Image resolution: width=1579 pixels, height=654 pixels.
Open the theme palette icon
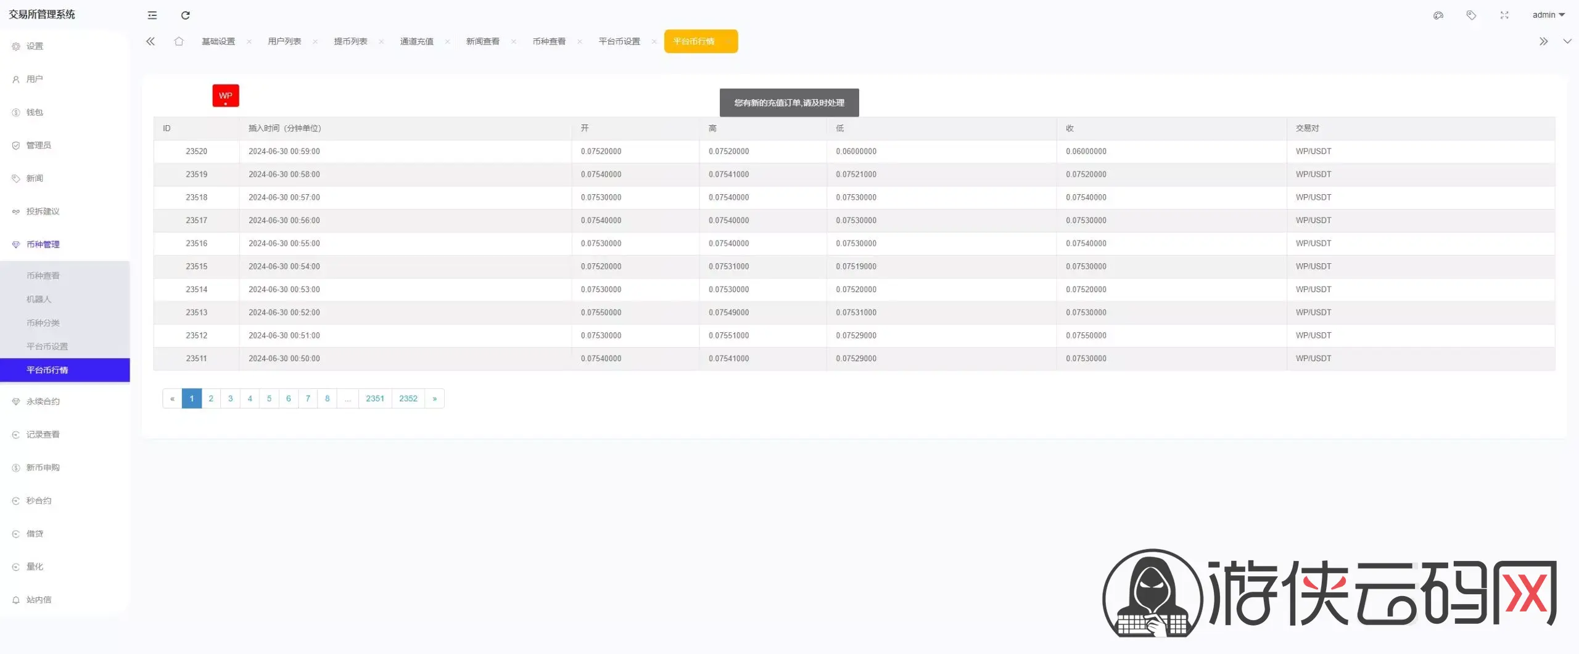(1438, 15)
